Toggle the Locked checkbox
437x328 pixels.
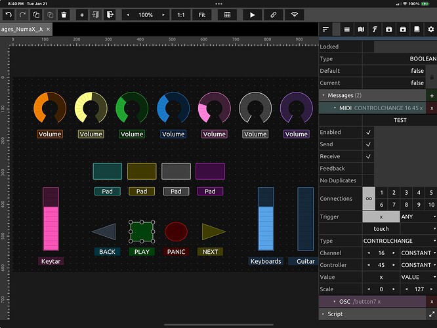(x=368, y=47)
